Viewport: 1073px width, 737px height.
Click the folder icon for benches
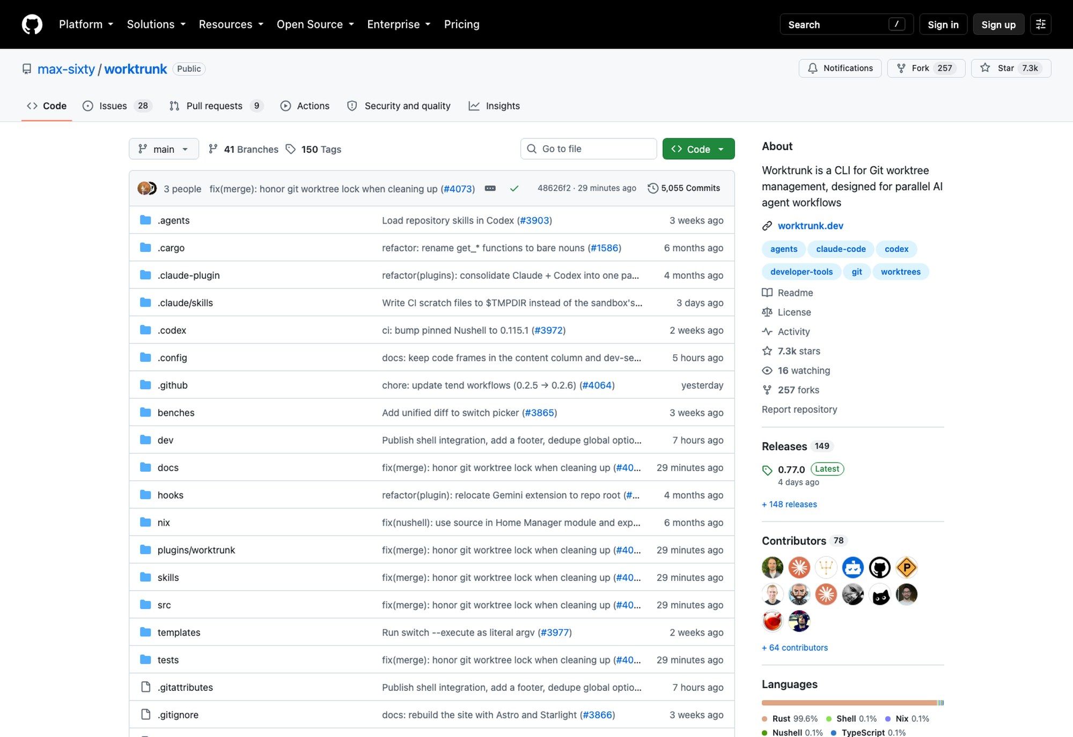[145, 412]
